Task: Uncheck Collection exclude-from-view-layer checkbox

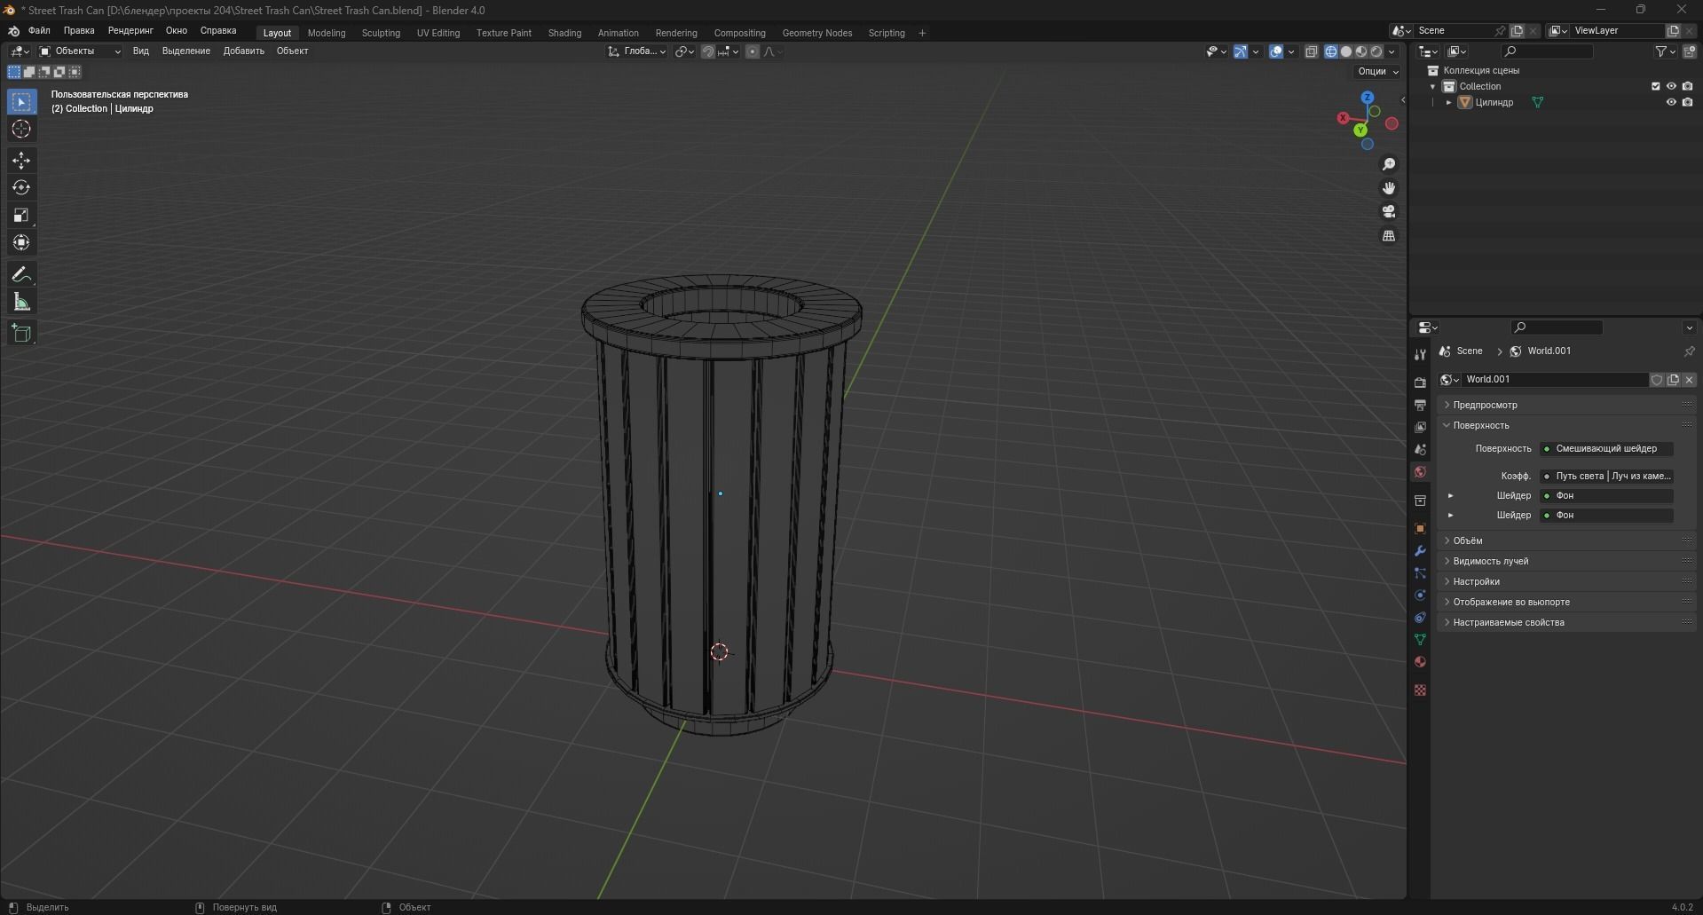Action: (1655, 86)
